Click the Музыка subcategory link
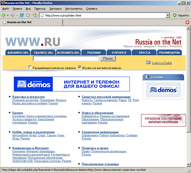Screen dimensions: 191x173 [61, 100]
